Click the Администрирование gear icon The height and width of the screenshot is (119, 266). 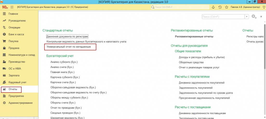point(5,103)
